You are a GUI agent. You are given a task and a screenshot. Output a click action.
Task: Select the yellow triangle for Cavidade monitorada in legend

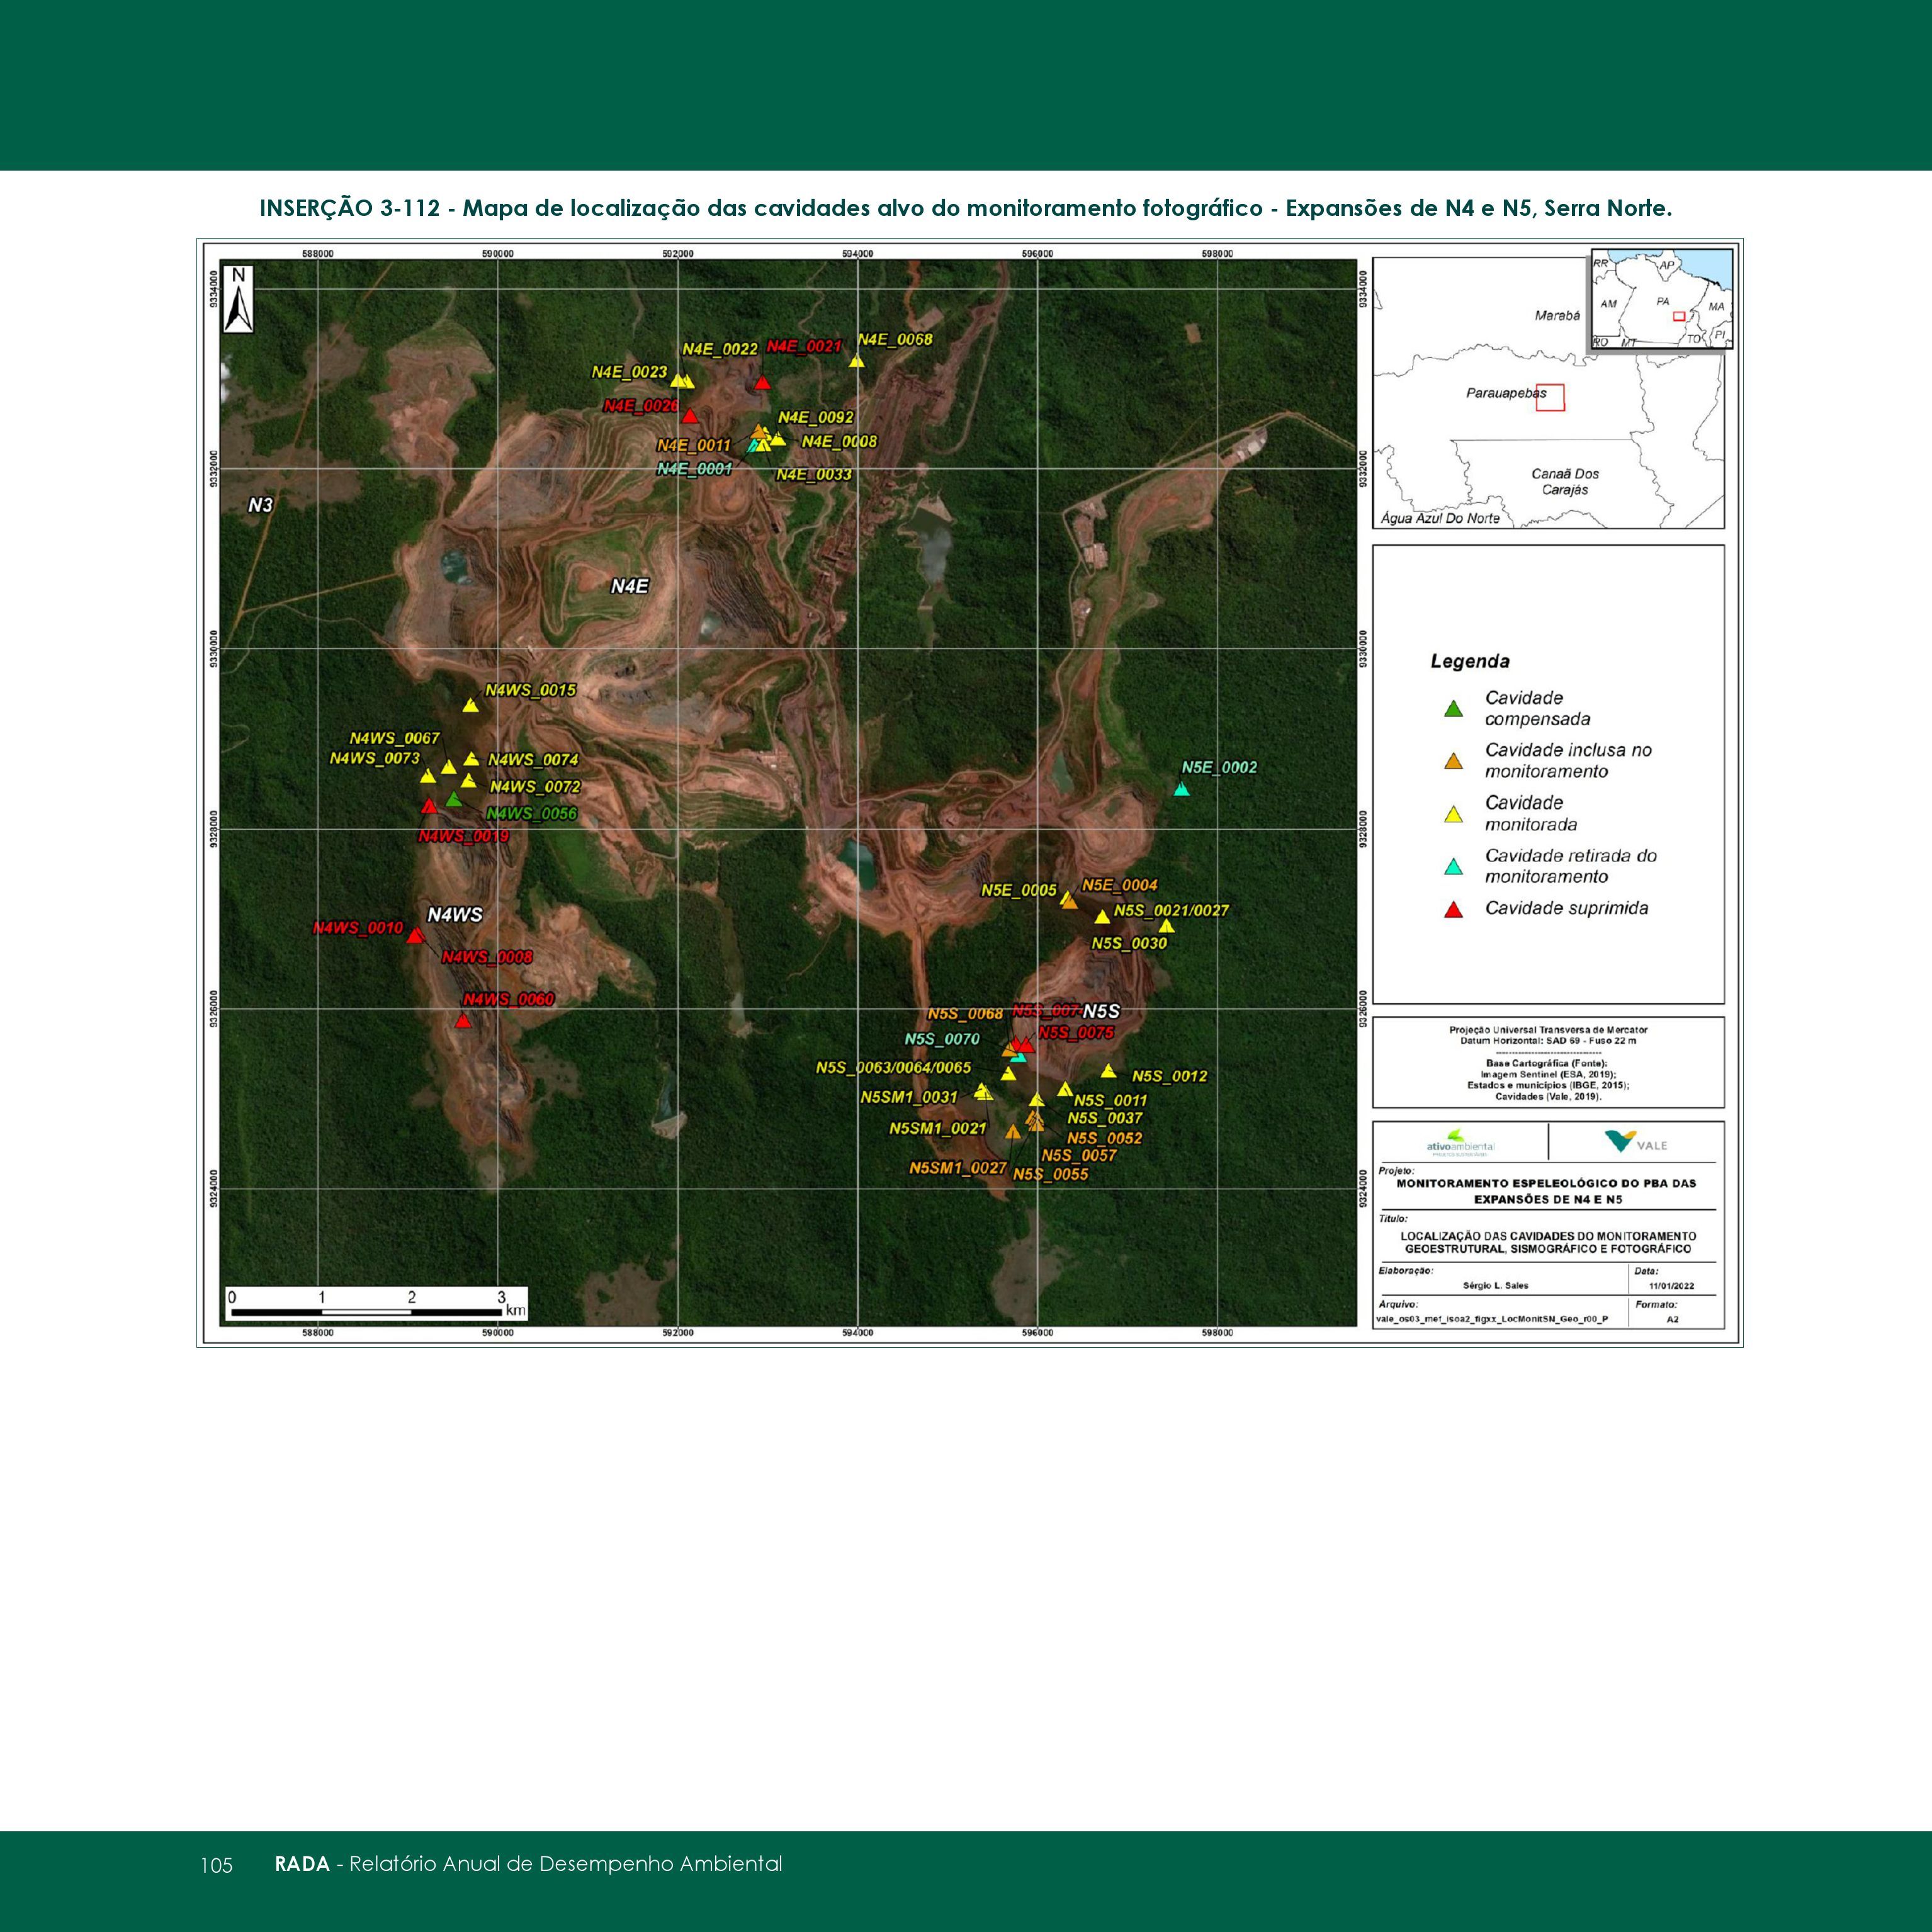[x=1454, y=815]
